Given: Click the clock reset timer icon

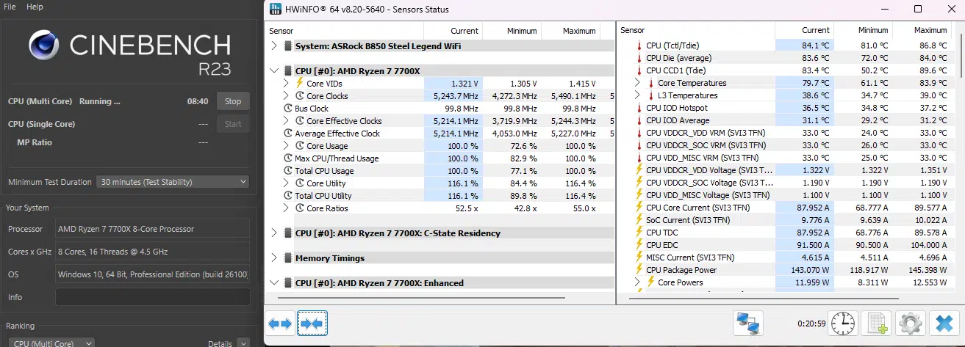Looking at the screenshot, I should [844, 323].
